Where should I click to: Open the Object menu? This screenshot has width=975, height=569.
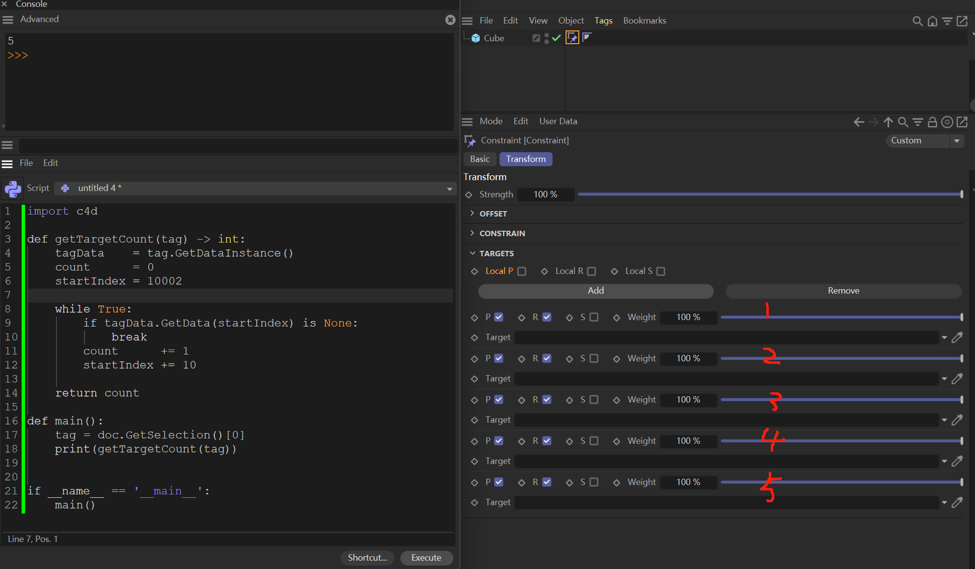(571, 21)
